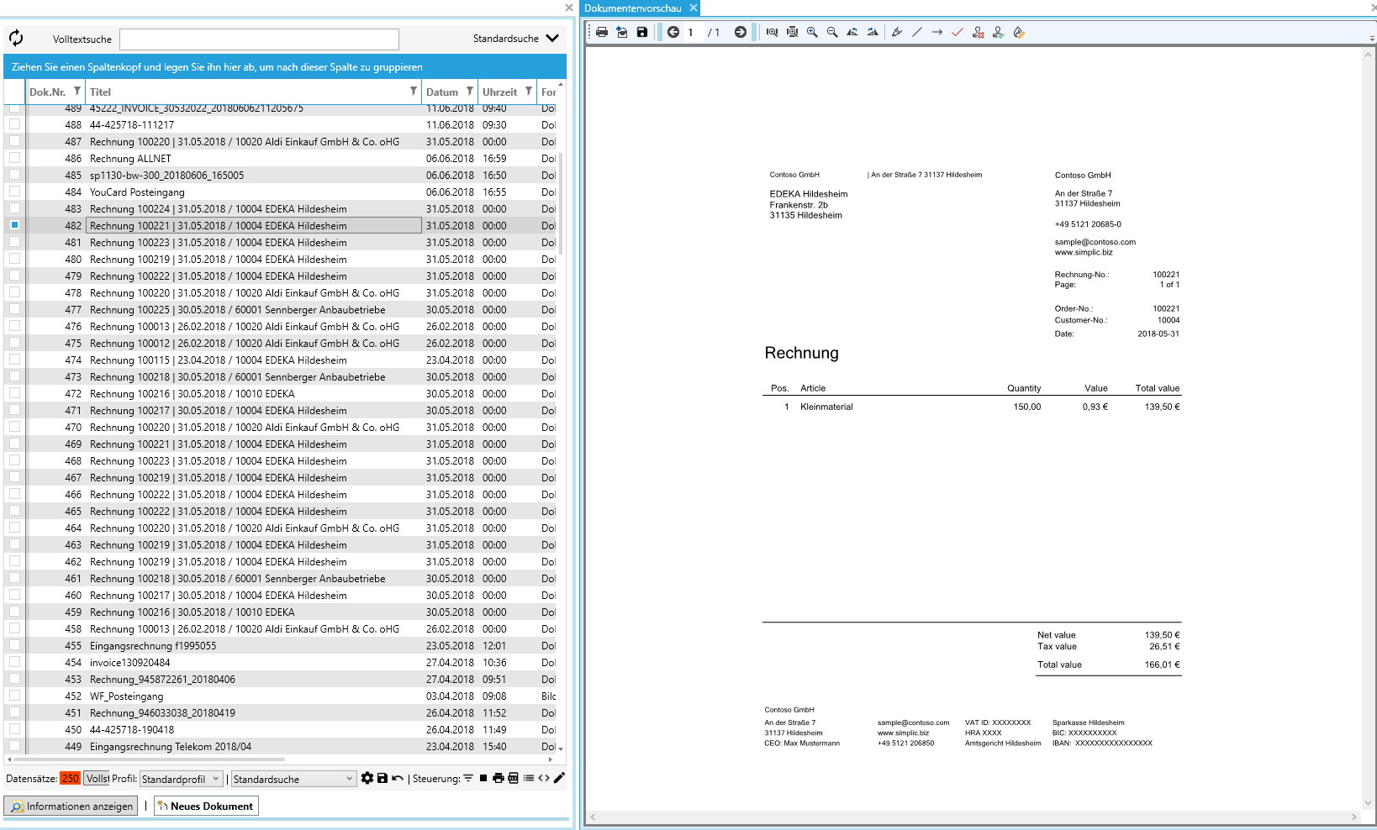The image size is (1377, 830).
Task: Apply the rejected stamp tool
Action: (978, 32)
